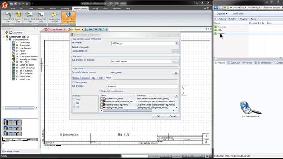The width and height of the screenshot is (283, 159).
Task: Collapse the SUMP PUMP project tree node
Action: pos(4,37)
